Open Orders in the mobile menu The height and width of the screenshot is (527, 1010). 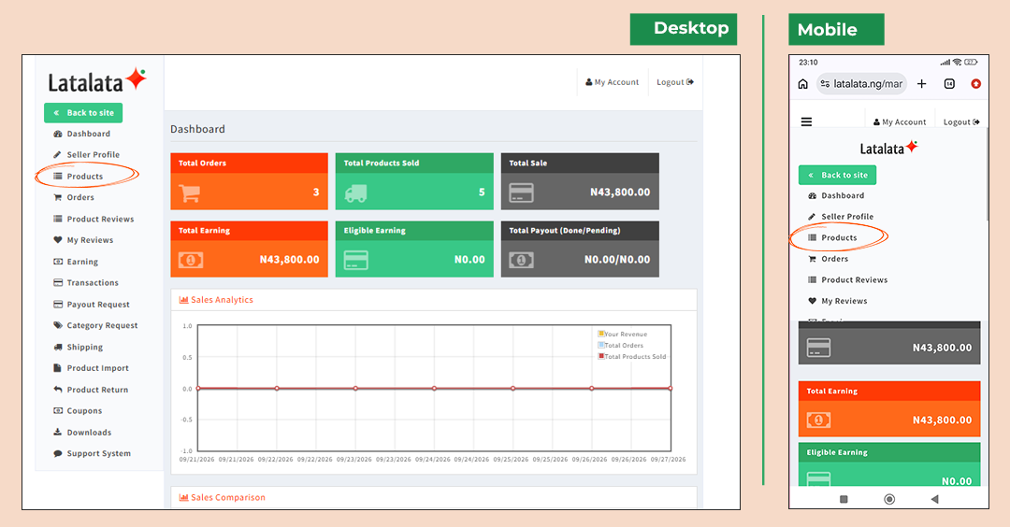pos(829,259)
